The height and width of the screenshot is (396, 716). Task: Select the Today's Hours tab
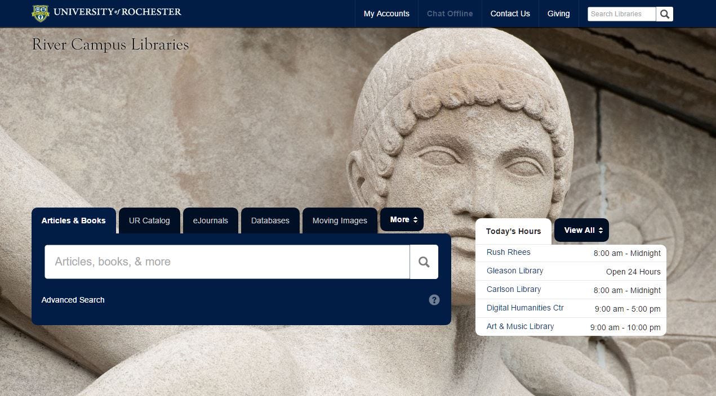click(x=513, y=231)
